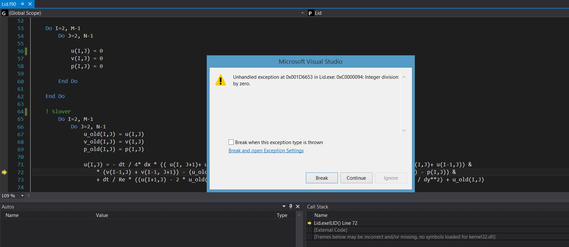
Task: Close the Lid.f90 tab
Action: coord(30,4)
